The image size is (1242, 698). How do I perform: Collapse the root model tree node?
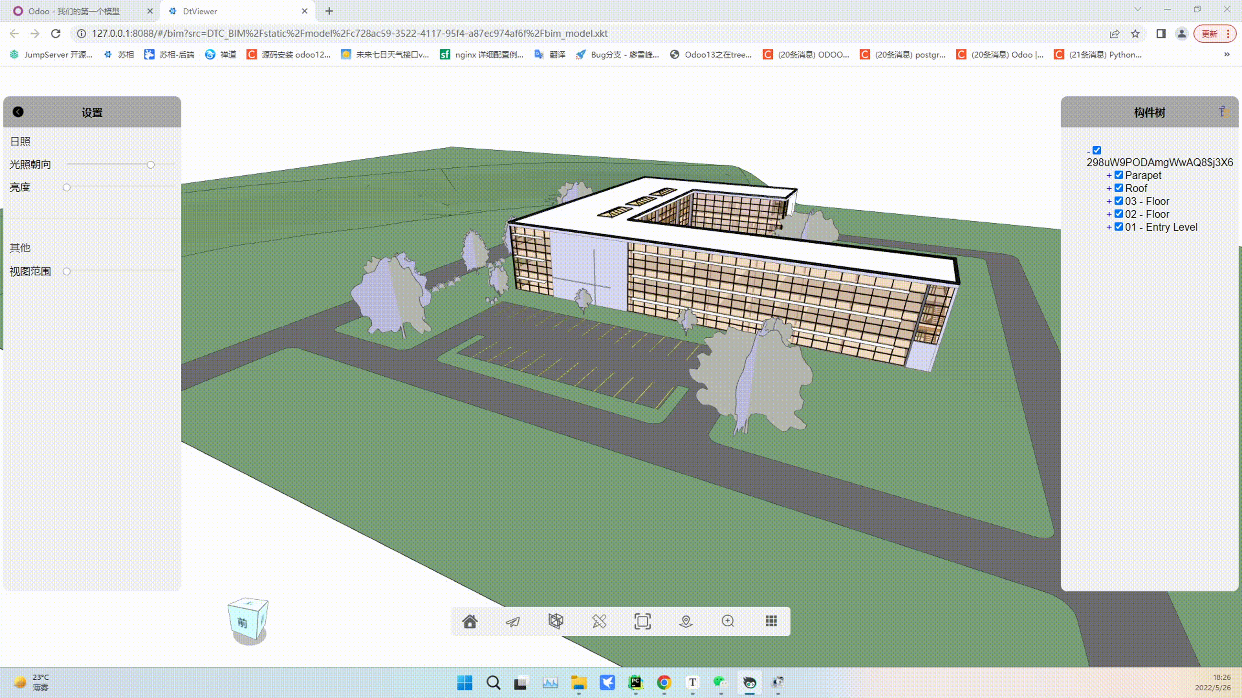pos(1088,151)
